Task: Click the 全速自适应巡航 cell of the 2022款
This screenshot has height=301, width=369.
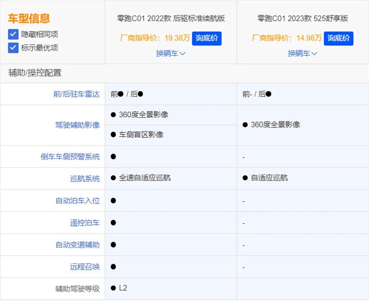Action: (x=145, y=178)
